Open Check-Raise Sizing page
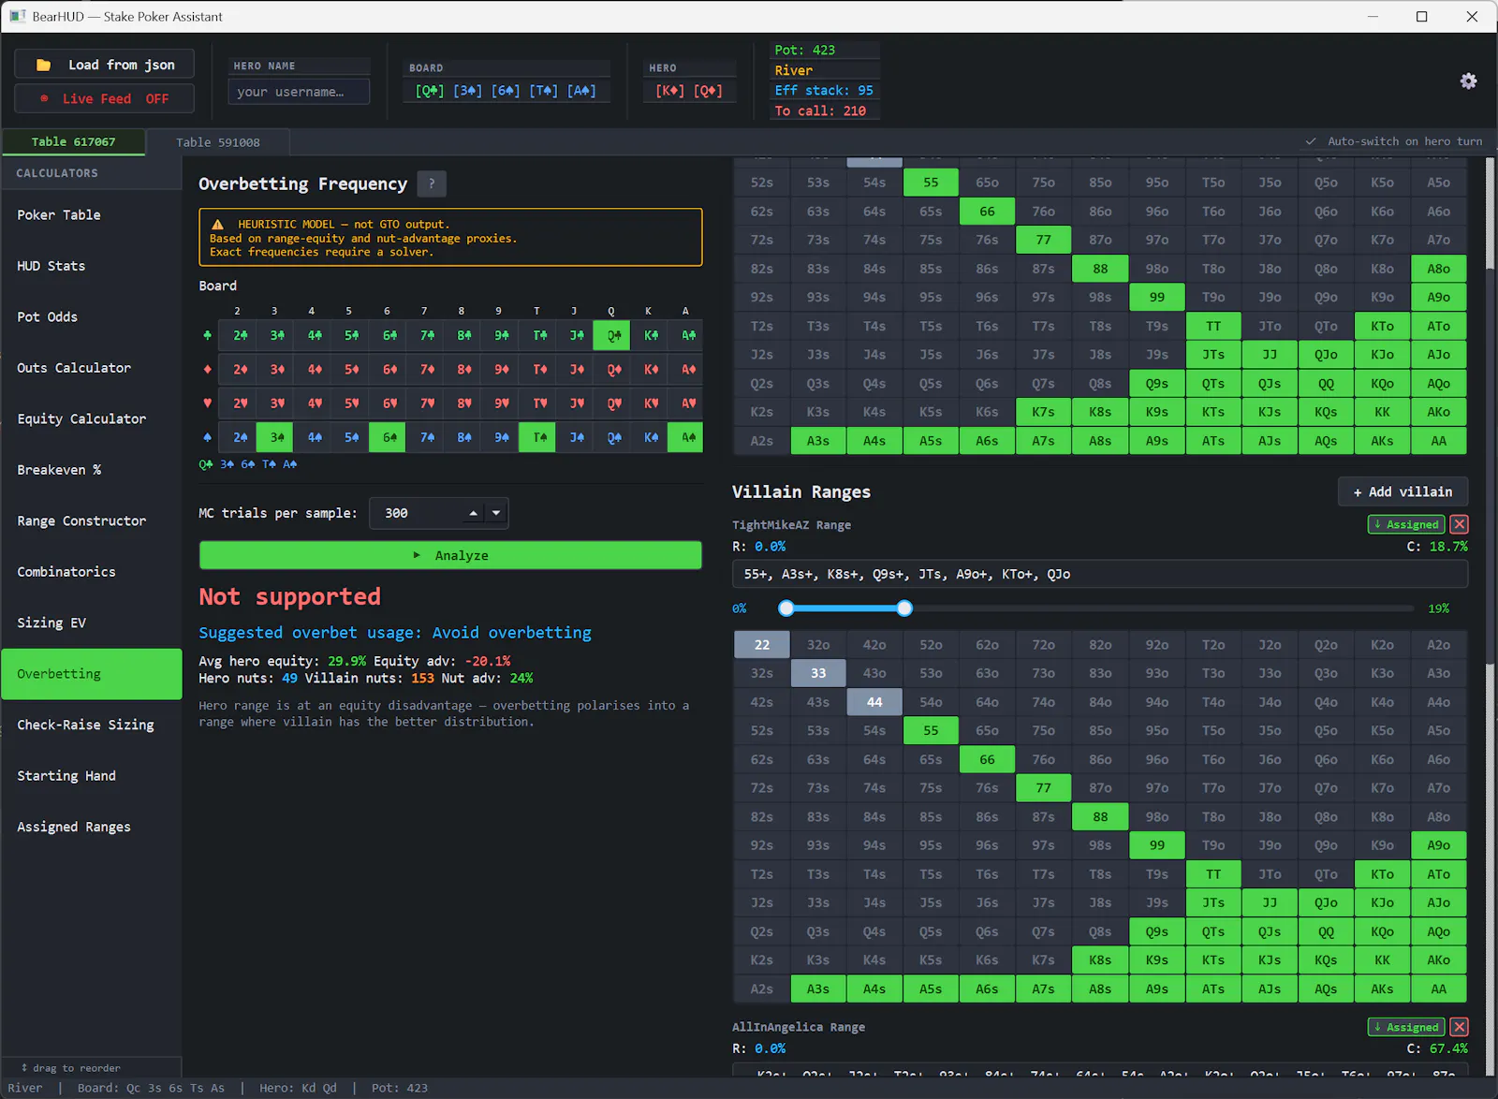Image resolution: width=1498 pixels, height=1099 pixels. coord(92,725)
